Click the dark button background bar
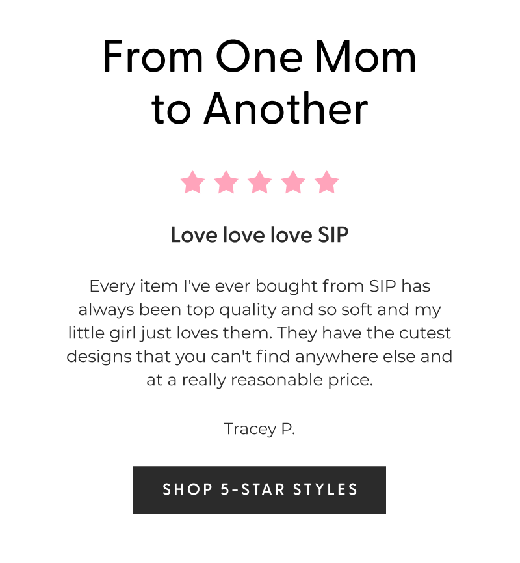Viewport: 520px width, 563px height. pos(259,490)
